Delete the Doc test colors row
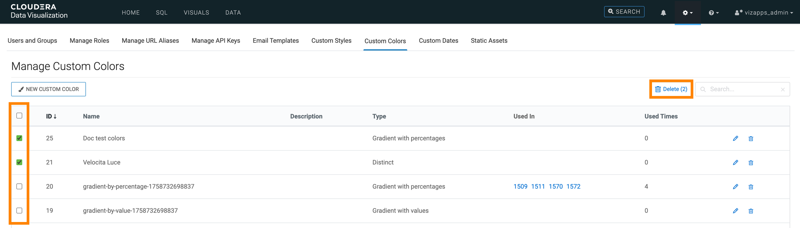This screenshot has height=228, width=800. pyautogui.click(x=751, y=139)
